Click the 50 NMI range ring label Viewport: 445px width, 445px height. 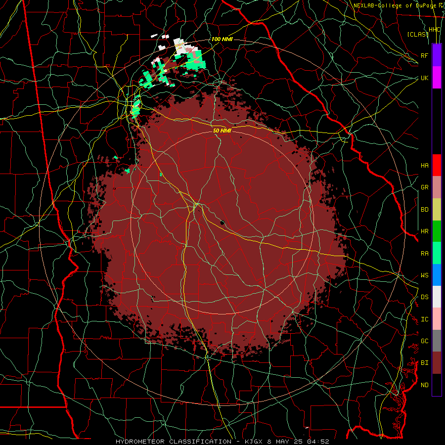point(222,131)
